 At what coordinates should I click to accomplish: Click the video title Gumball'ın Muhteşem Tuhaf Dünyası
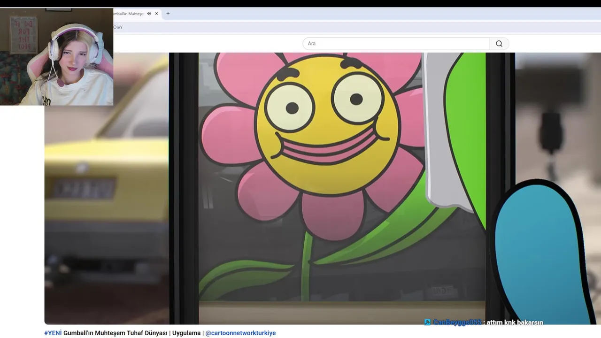[116, 333]
